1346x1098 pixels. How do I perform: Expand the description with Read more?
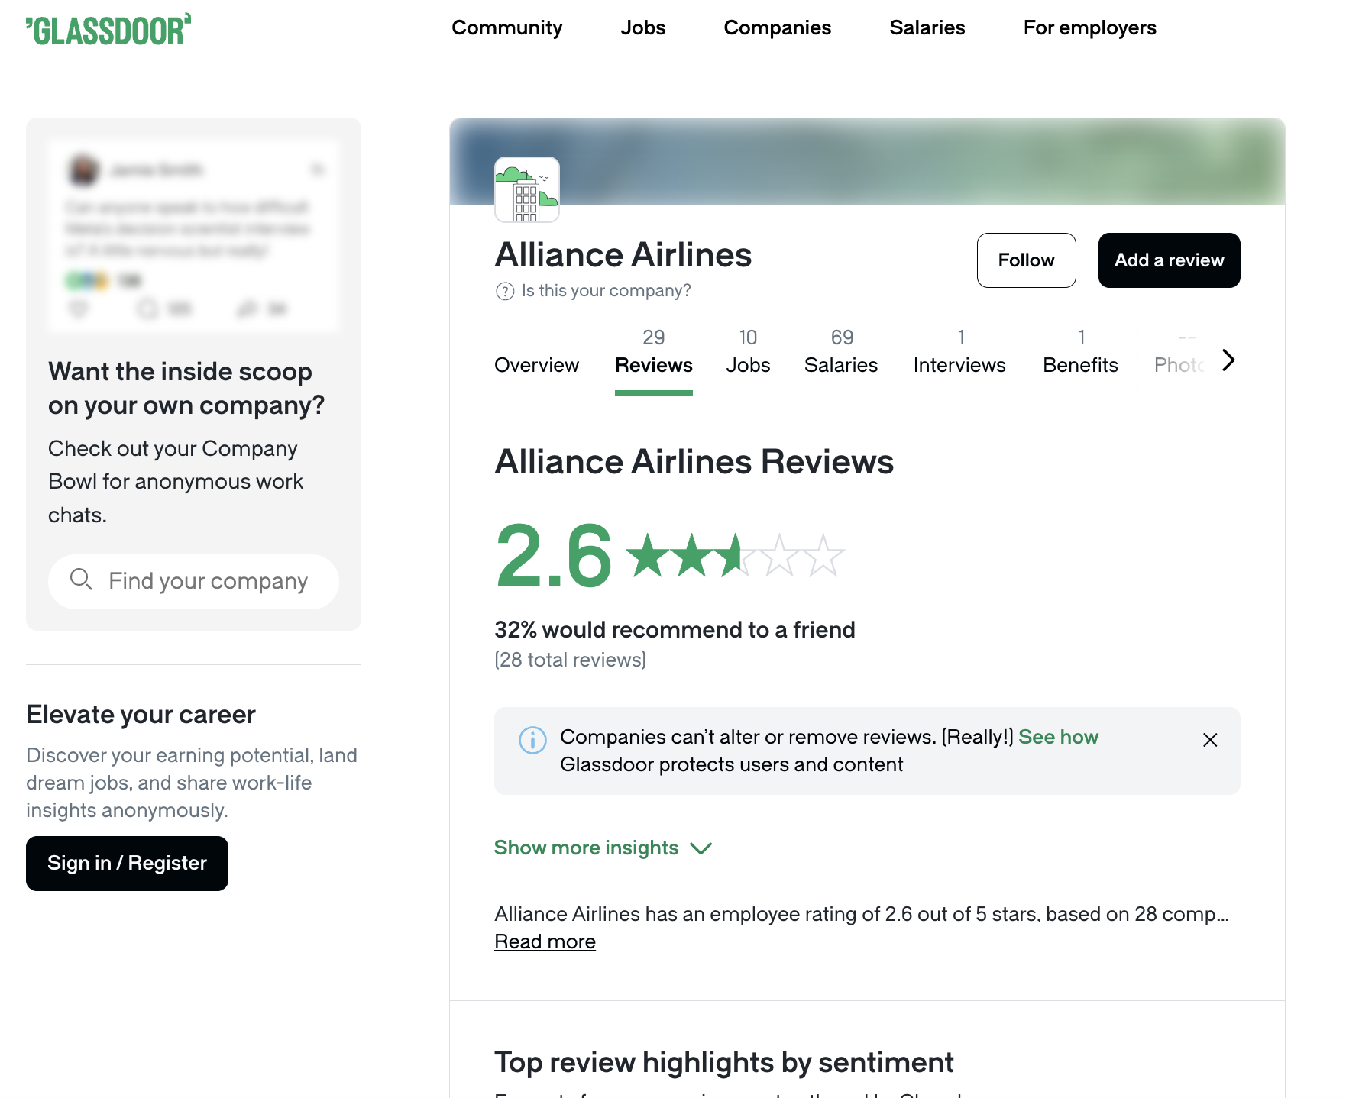(x=545, y=942)
